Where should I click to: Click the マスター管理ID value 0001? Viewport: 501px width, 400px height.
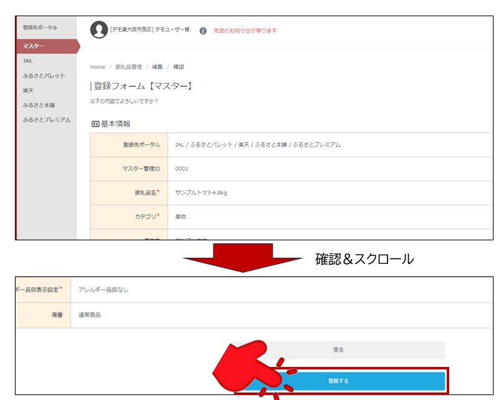[x=182, y=168]
